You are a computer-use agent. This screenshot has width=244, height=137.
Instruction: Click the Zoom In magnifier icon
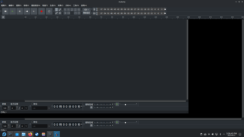tap(65, 10)
